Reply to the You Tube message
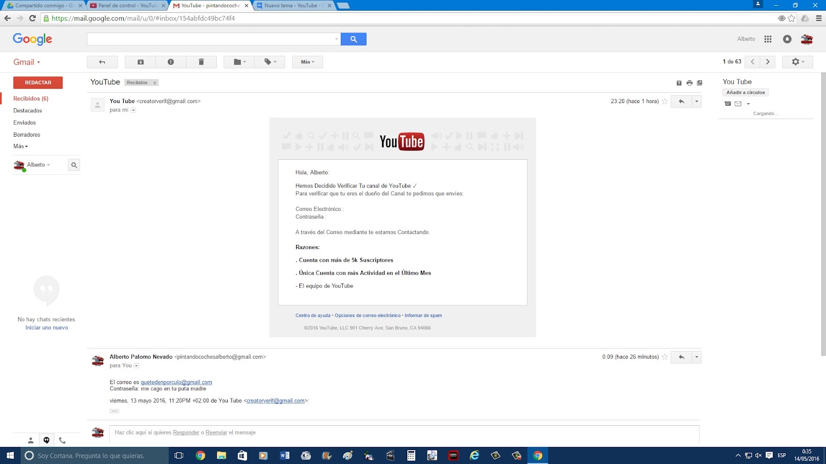826x464 pixels. (681, 102)
